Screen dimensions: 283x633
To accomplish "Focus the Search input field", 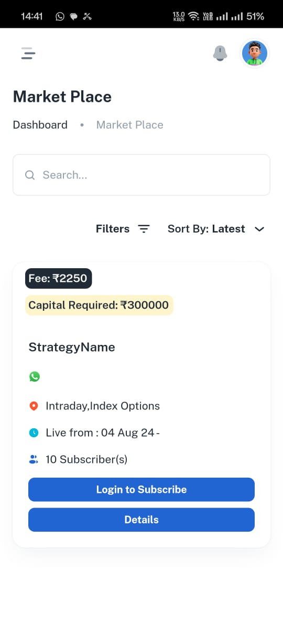I will (141, 175).
